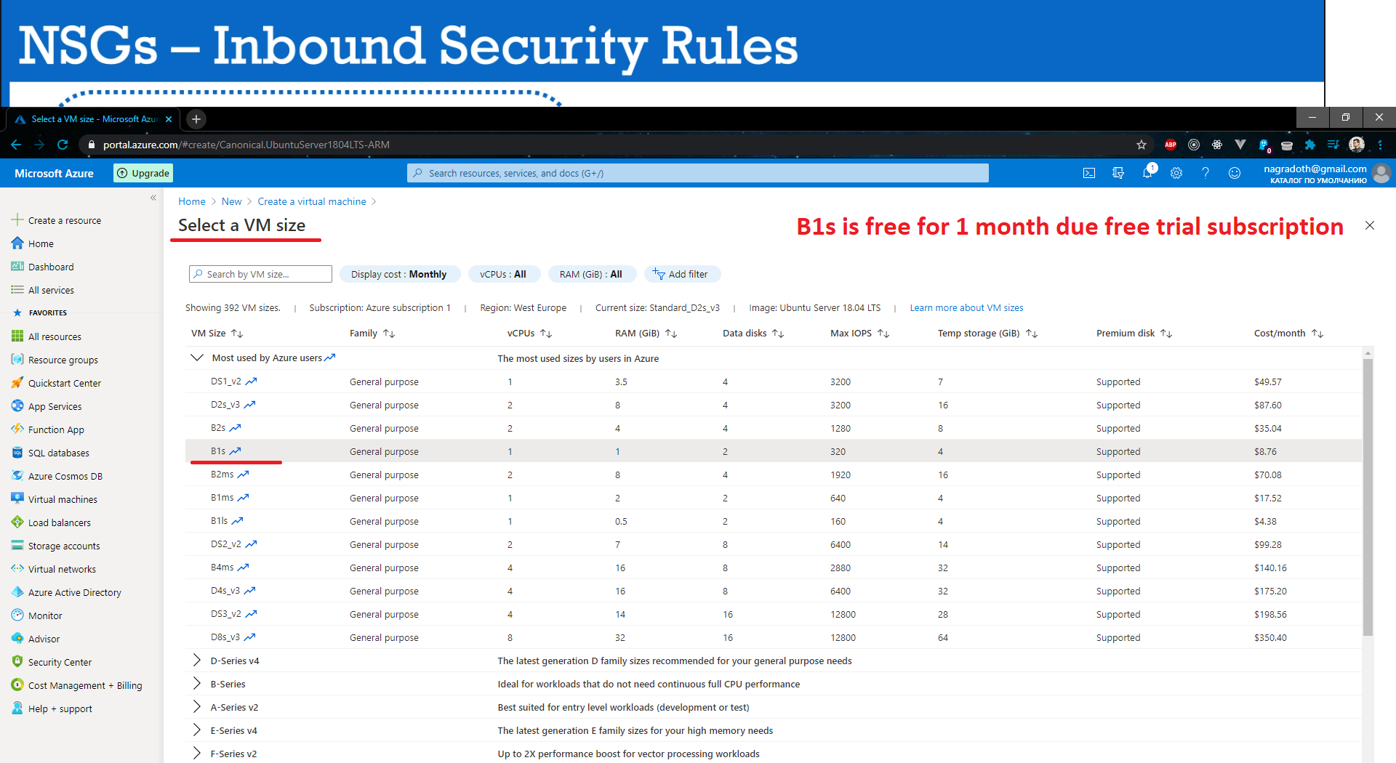Go to Home breadcrumb

pyautogui.click(x=192, y=201)
